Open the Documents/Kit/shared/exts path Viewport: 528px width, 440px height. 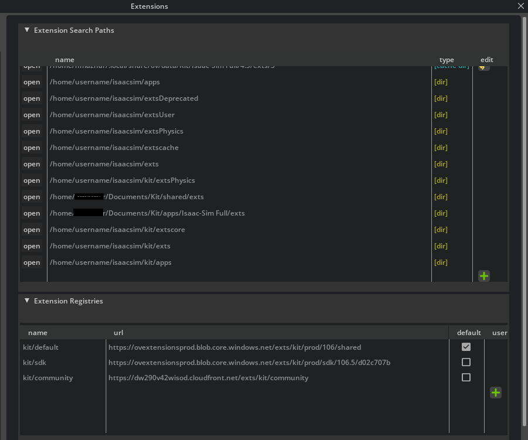pos(32,196)
